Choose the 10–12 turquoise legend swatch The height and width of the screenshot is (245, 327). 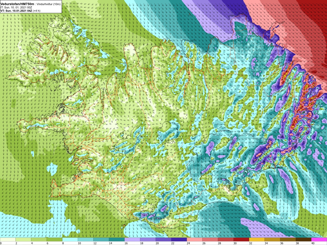[x=86, y=239]
